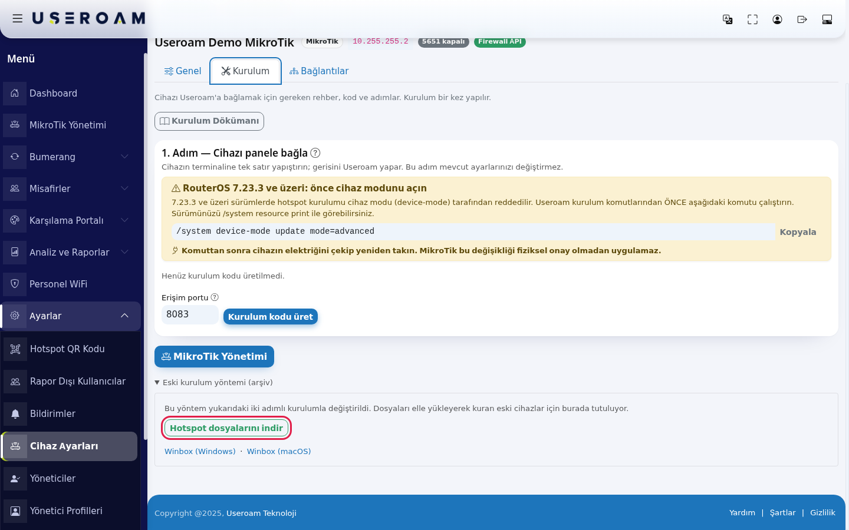Click help icon beside 1. Adım heading
Viewport: 849px width, 530px height.
(x=315, y=153)
